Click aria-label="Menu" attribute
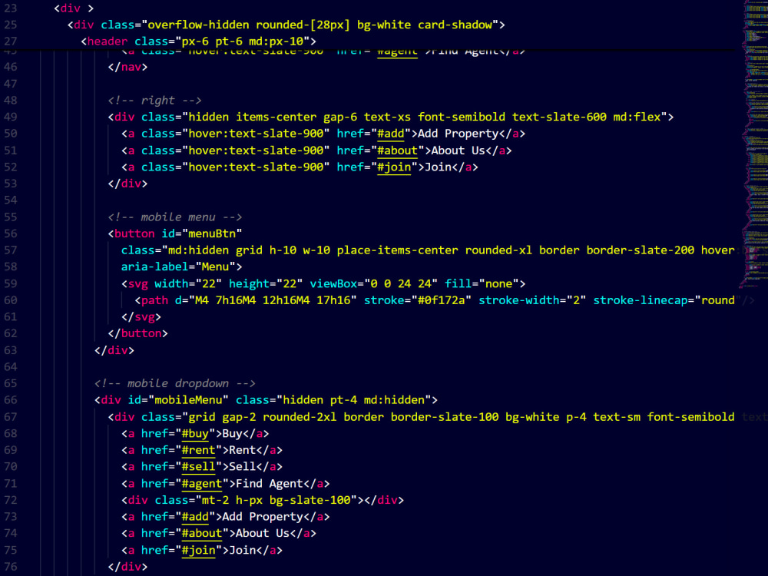Screen dimensions: 768x576 tap(178, 267)
